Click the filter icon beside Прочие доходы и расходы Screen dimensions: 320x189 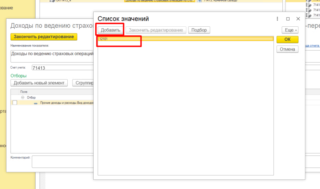(x=36, y=103)
